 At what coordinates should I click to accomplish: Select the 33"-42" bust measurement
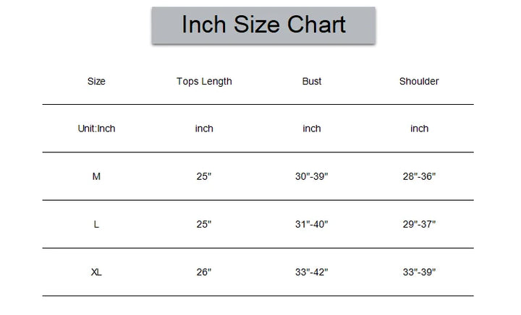[312, 272]
